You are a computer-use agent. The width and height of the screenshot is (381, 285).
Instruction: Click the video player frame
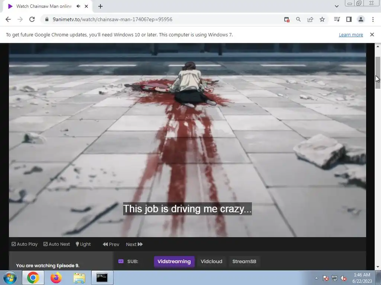pyautogui.click(x=188, y=140)
